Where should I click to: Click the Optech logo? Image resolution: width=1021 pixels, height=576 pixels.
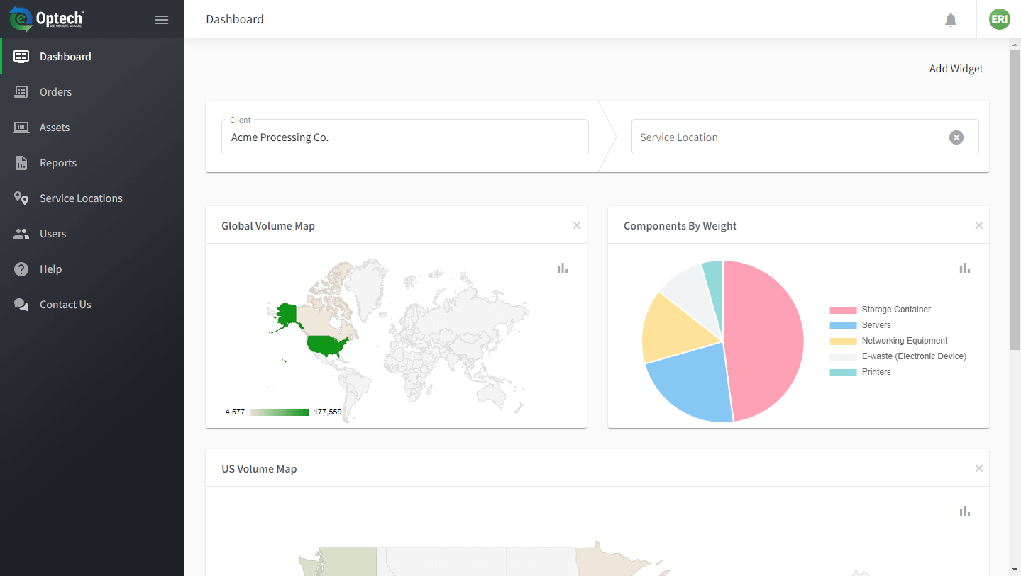pyautogui.click(x=47, y=19)
